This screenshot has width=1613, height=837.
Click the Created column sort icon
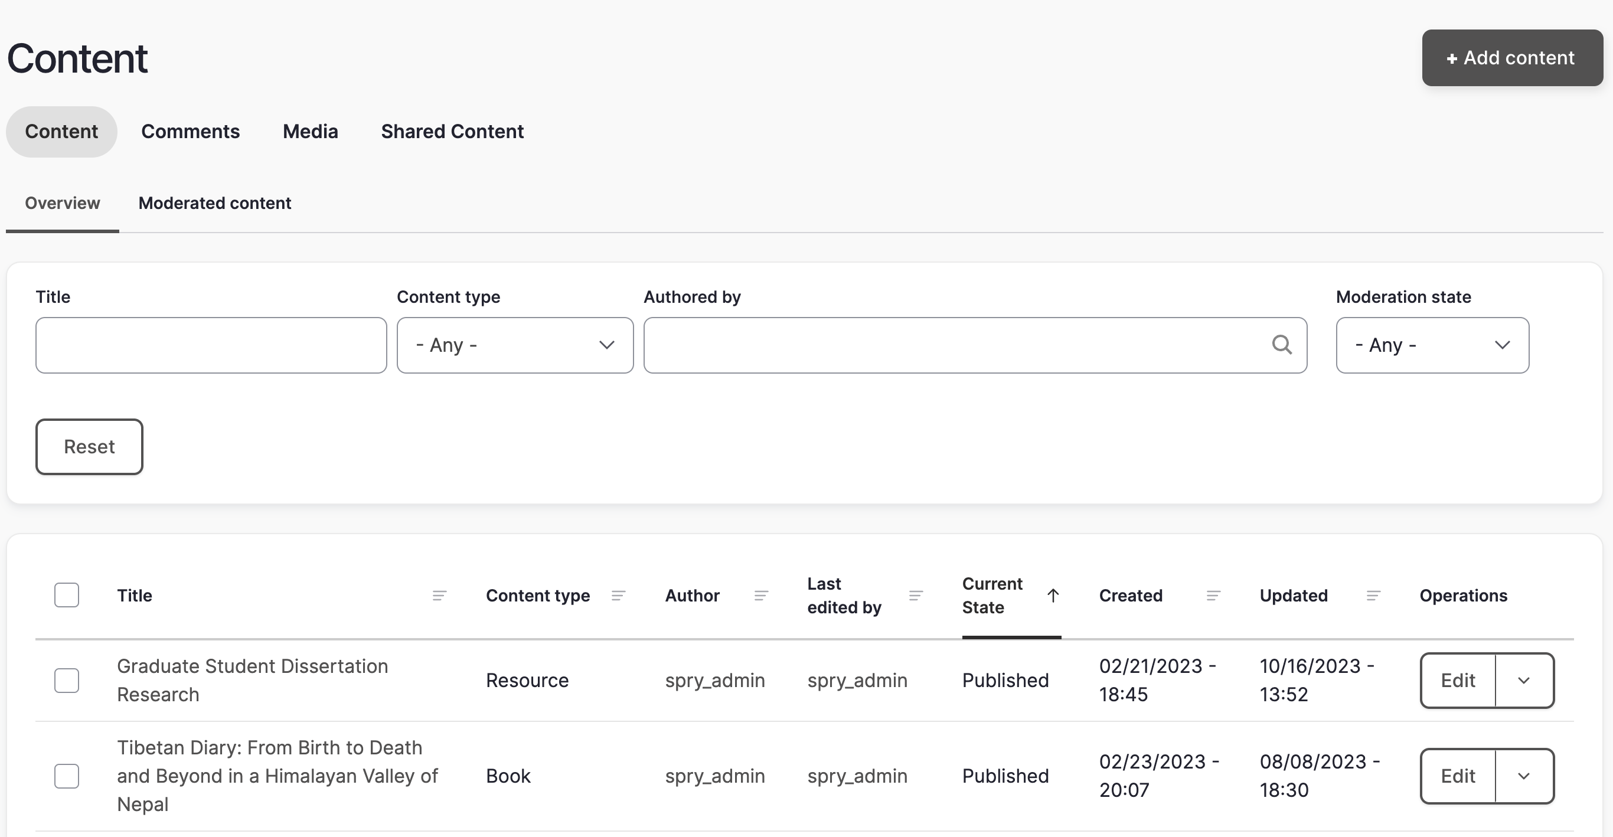1213,596
